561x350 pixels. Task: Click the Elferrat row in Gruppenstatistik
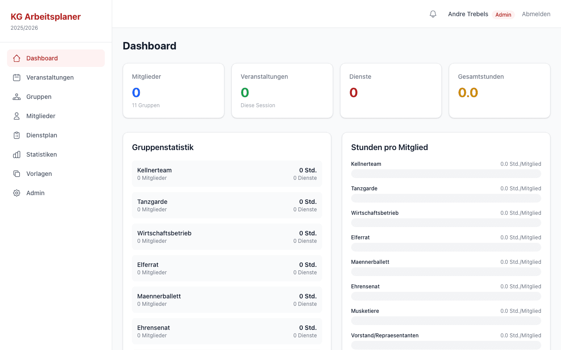227,268
